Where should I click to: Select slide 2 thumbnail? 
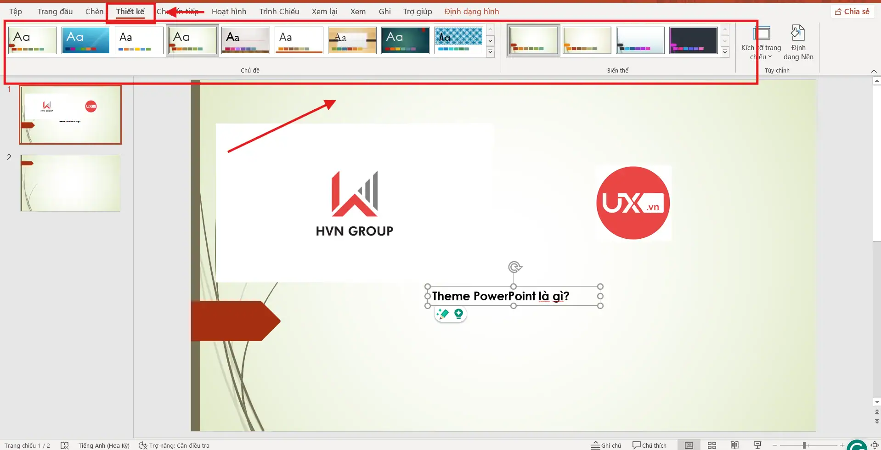(x=70, y=183)
